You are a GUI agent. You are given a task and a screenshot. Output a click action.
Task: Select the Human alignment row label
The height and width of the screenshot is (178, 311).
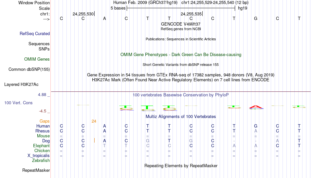pos(43,126)
